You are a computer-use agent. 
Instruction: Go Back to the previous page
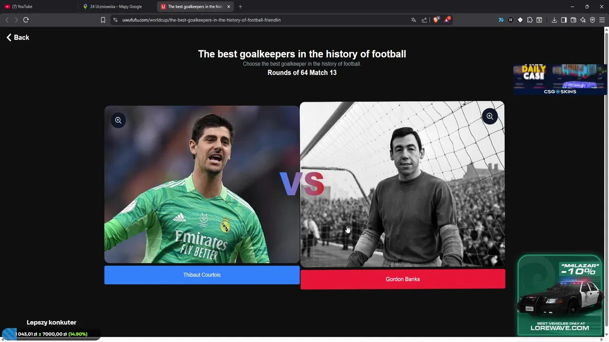[18, 38]
